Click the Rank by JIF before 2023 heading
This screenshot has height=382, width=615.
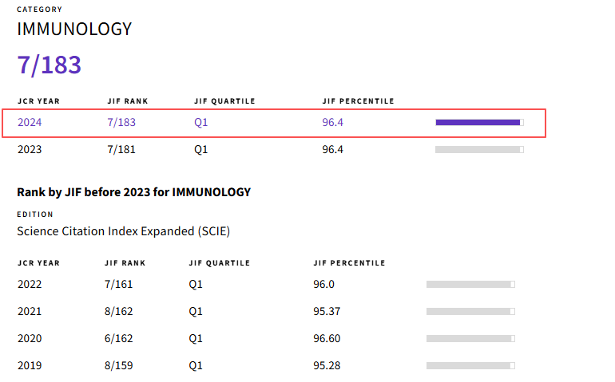point(133,192)
